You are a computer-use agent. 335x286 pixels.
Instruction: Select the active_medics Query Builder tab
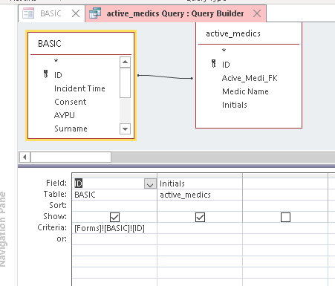click(x=175, y=13)
